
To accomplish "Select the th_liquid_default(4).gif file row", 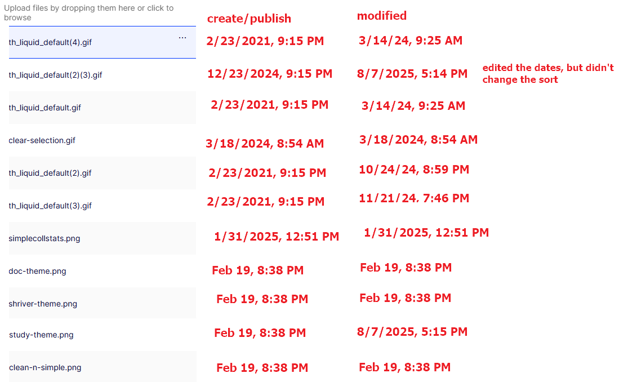I will 51,42.
